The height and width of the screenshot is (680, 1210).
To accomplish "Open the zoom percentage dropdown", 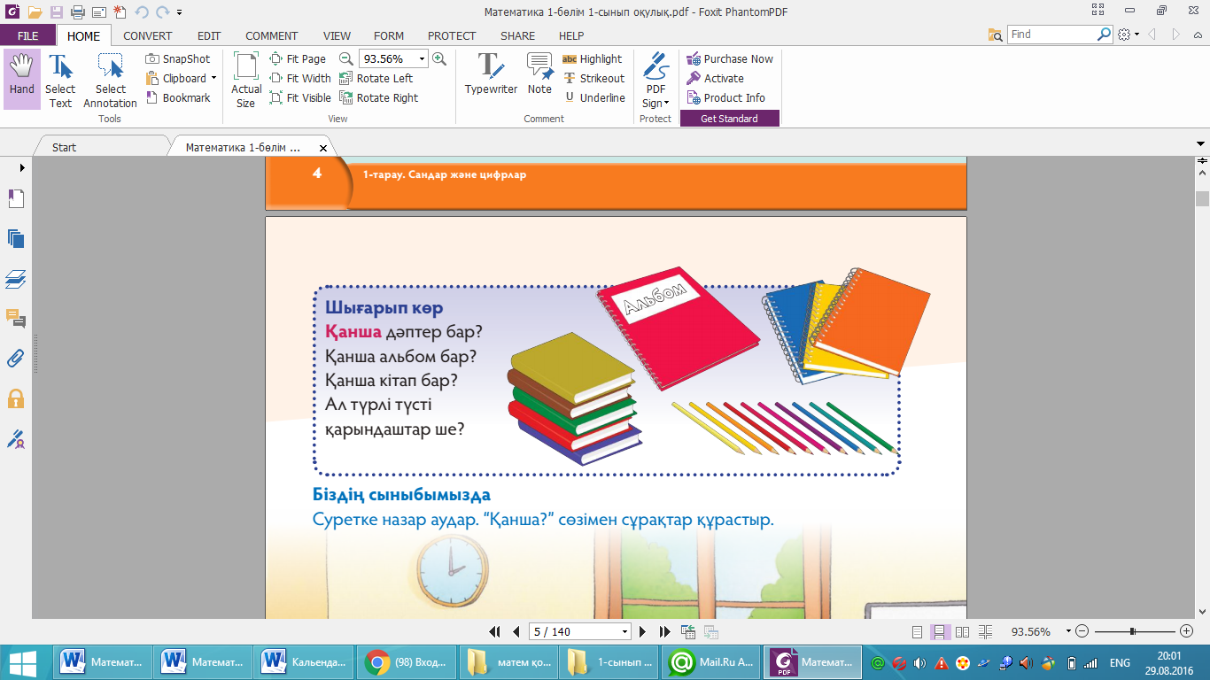I will click(422, 59).
